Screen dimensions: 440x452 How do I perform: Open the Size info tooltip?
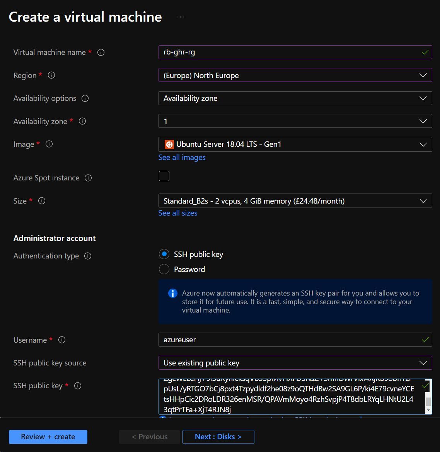[41, 201]
